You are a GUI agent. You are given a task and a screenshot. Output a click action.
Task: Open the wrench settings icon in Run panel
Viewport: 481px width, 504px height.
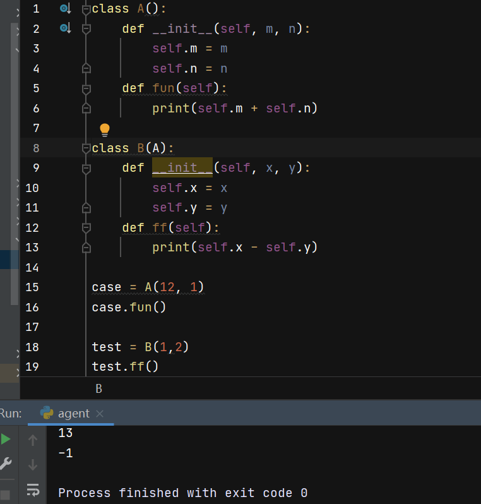click(6, 464)
